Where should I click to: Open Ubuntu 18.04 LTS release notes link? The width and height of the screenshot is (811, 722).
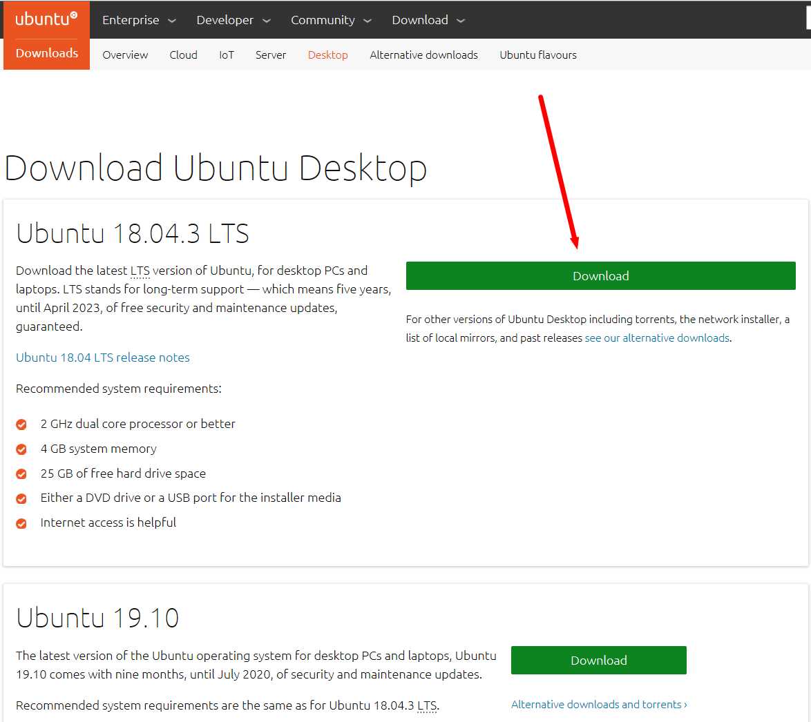(103, 357)
